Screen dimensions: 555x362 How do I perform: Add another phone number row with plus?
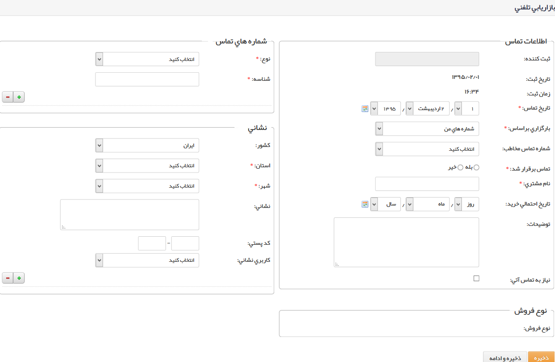pos(19,97)
